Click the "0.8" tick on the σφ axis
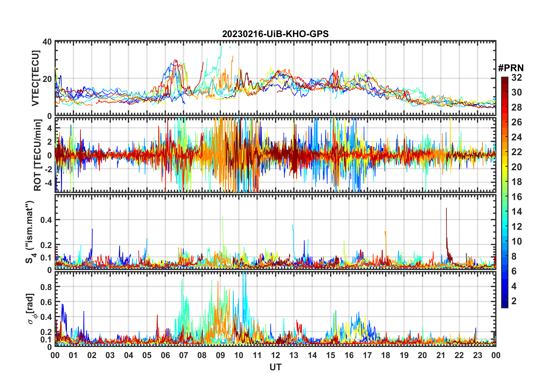This screenshot has height=385, width=551. click(x=46, y=287)
